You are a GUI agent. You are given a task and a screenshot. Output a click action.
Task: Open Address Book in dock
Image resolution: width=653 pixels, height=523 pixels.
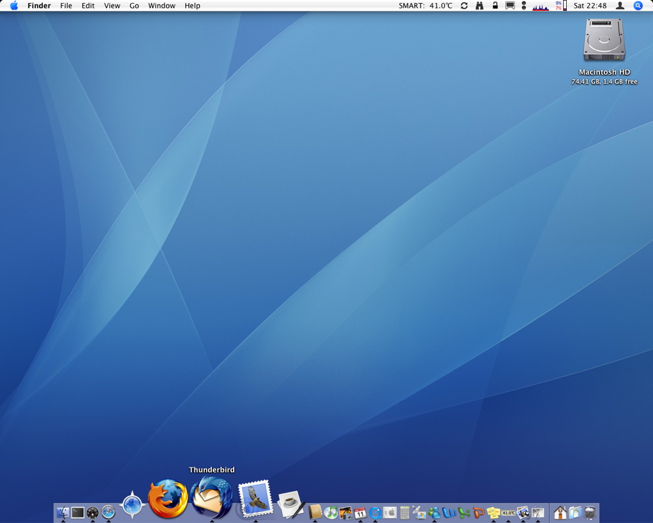tap(315, 512)
